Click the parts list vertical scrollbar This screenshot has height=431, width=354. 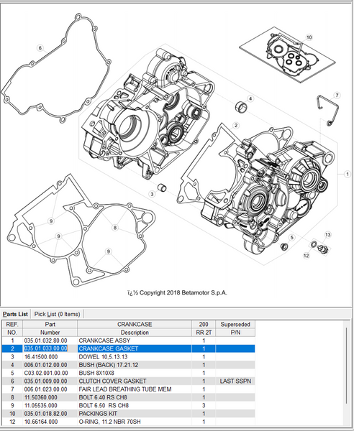346,366
